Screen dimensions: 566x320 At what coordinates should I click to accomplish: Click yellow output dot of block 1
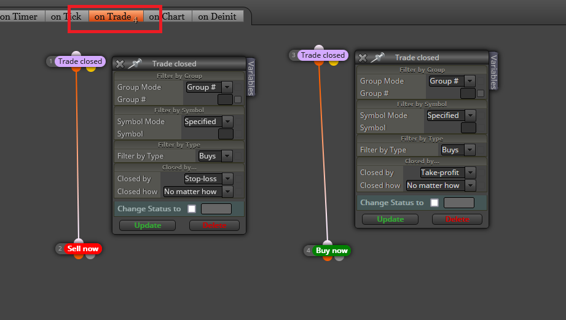click(x=90, y=69)
